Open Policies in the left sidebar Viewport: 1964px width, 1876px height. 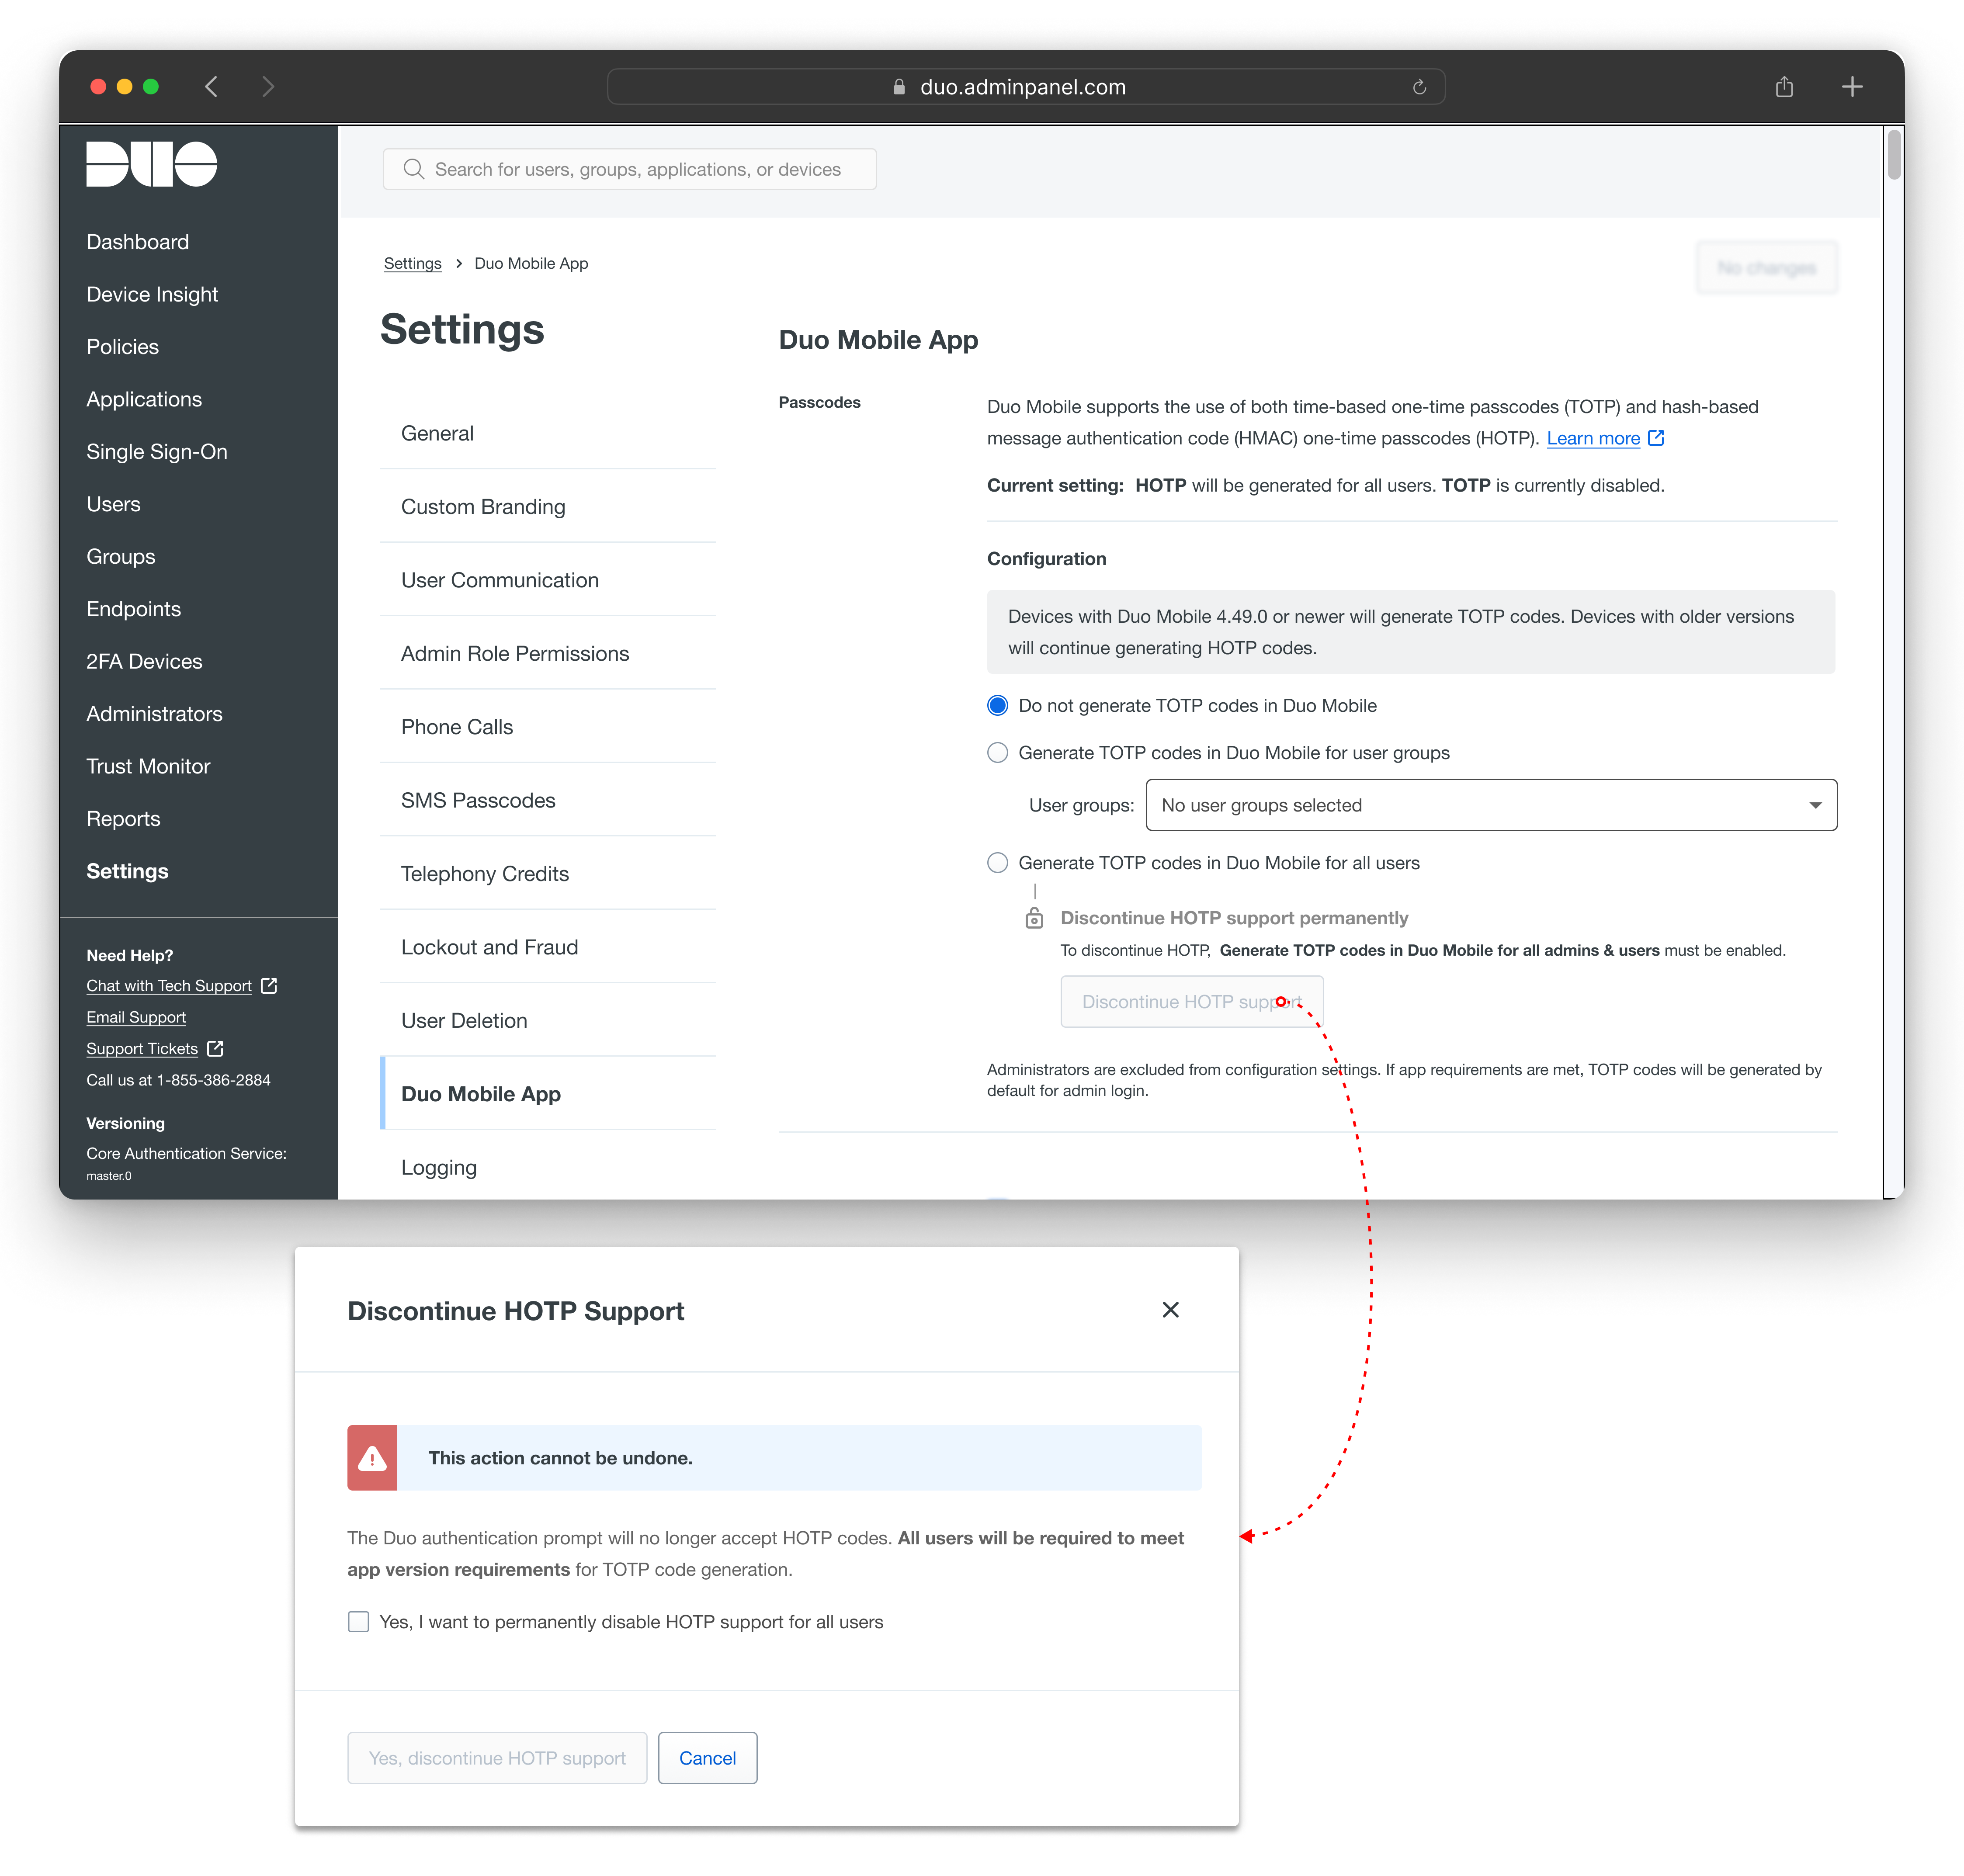[123, 347]
